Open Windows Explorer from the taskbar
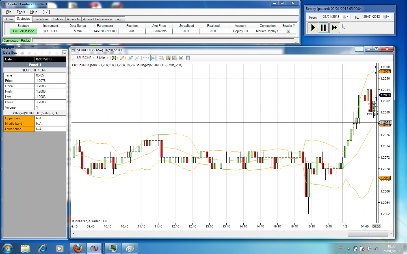Screen dimensions: 407x254 tap(25, 248)
